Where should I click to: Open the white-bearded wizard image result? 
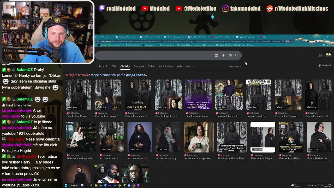click(x=168, y=137)
